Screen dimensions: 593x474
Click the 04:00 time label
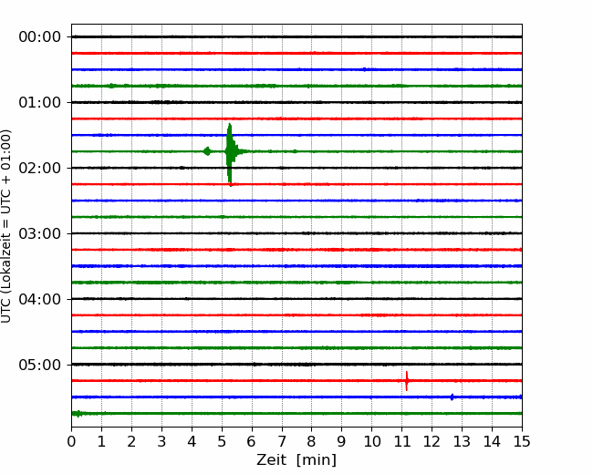pos(40,299)
